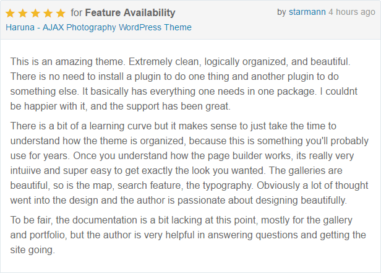The image size is (381, 273).
Task: Select the fourth gold rating star
Action: coord(48,13)
